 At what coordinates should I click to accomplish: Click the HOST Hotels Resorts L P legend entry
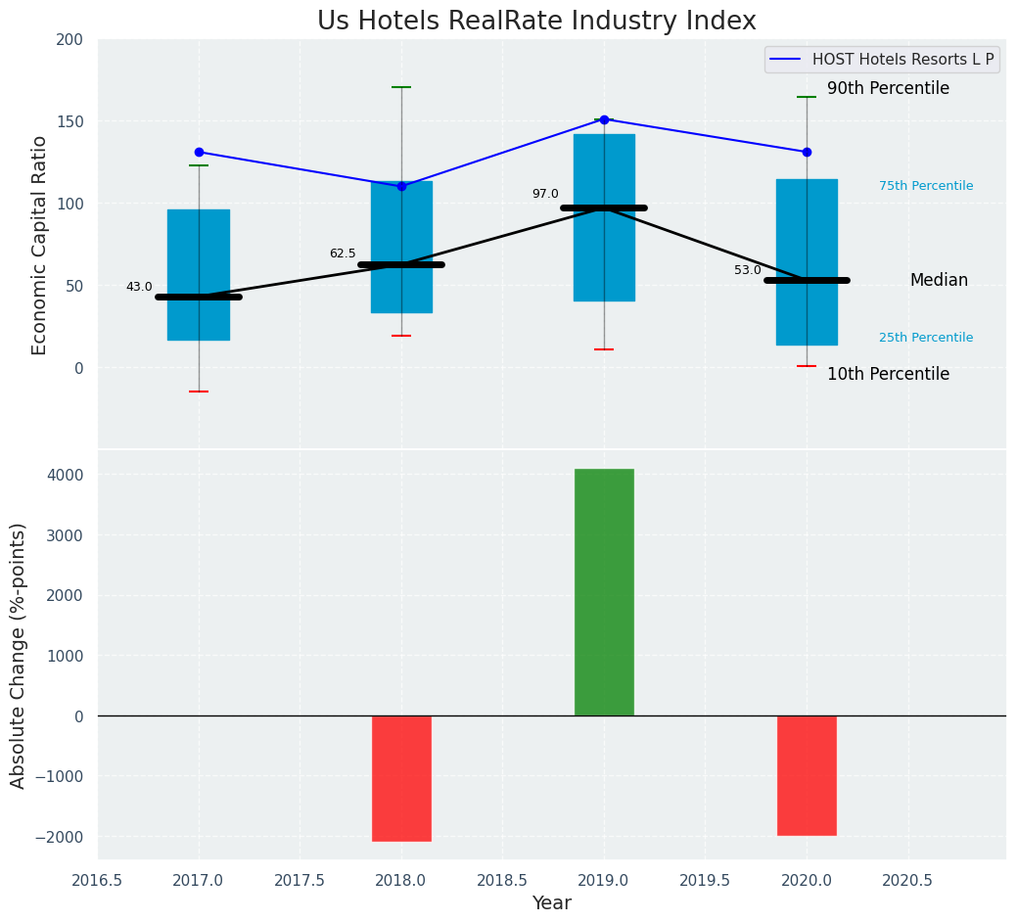pyautogui.click(x=882, y=60)
